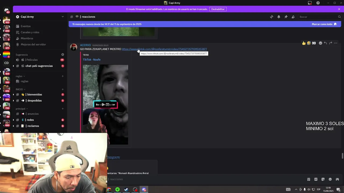The width and height of the screenshot is (344, 193).
Task: React with eyes emoji
Action: click(x=314, y=43)
